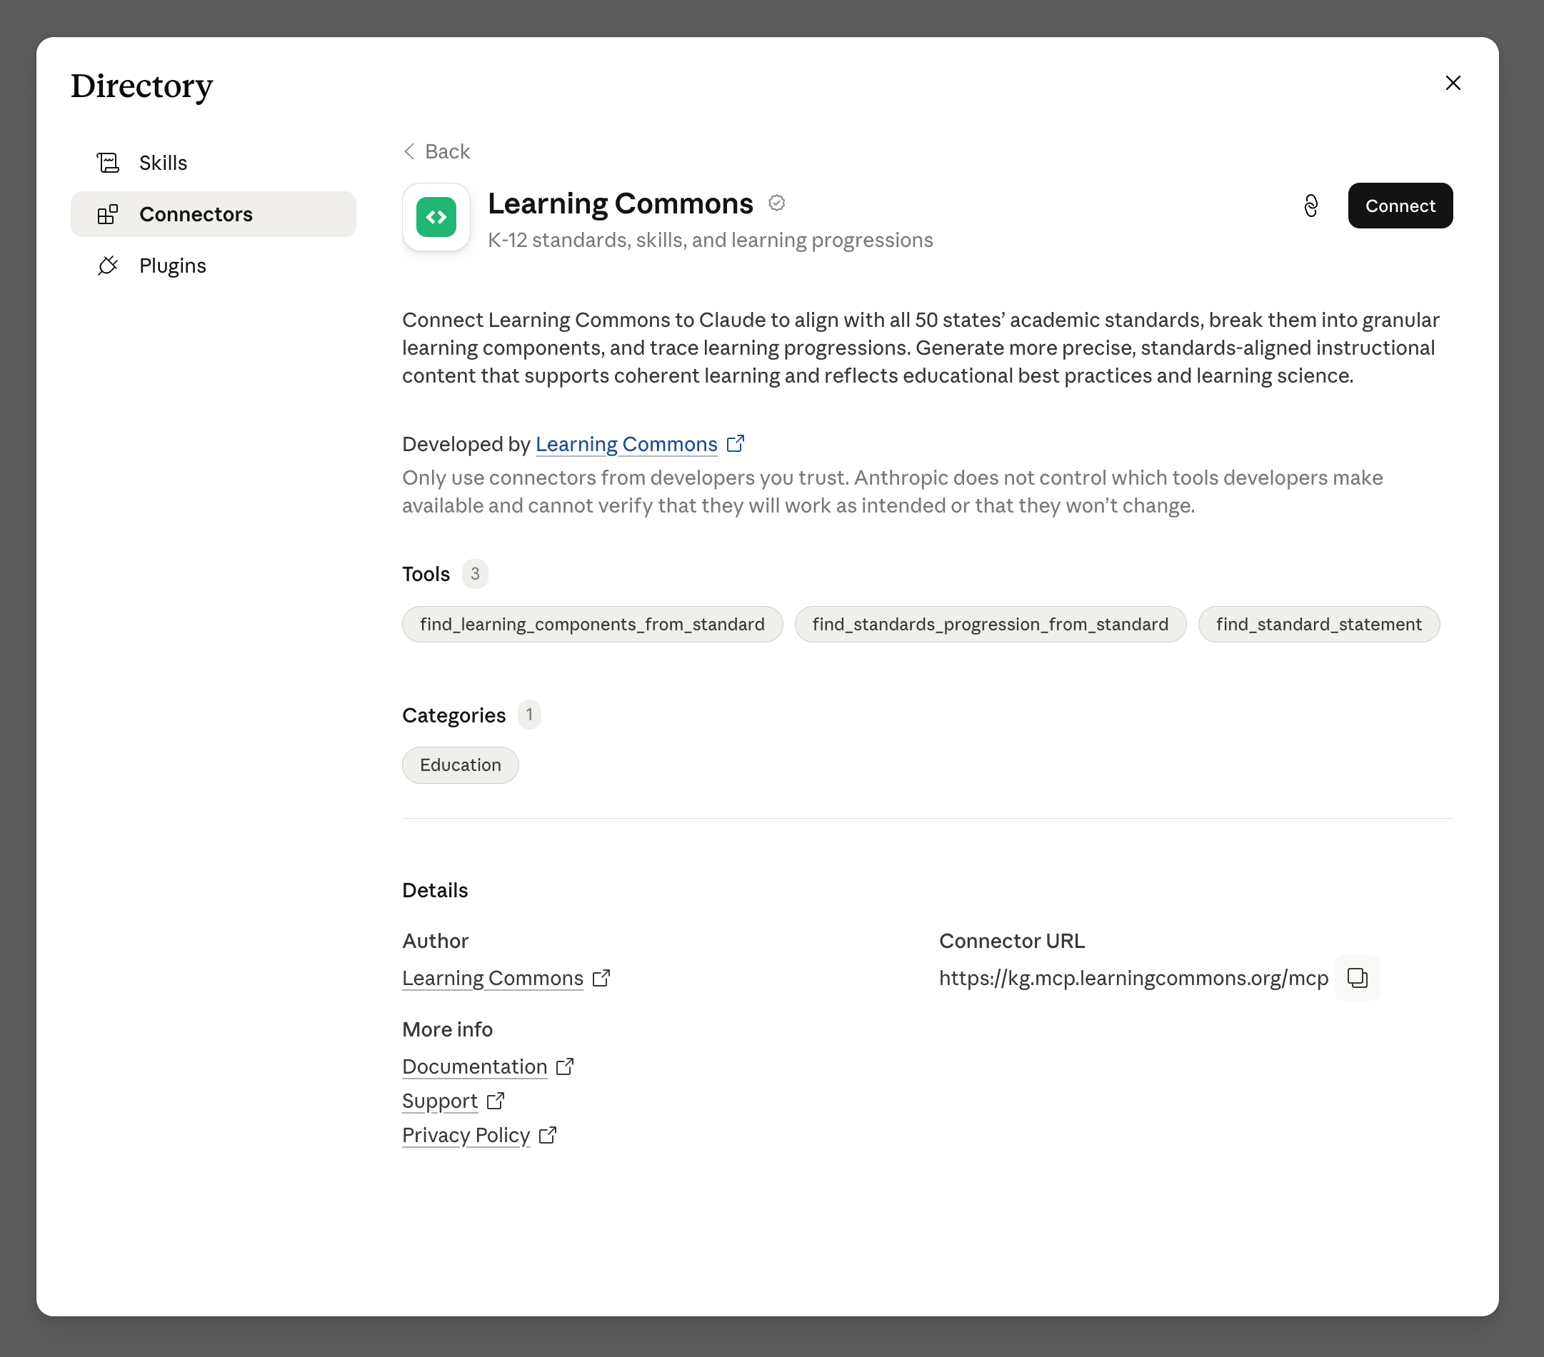Click the Directory heading
The width and height of the screenshot is (1544, 1357).
click(x=142, y=86)
